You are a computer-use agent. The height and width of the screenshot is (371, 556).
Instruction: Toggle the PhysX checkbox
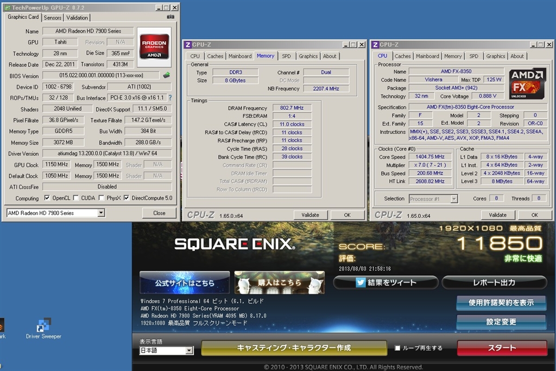[x=102, y=198]
